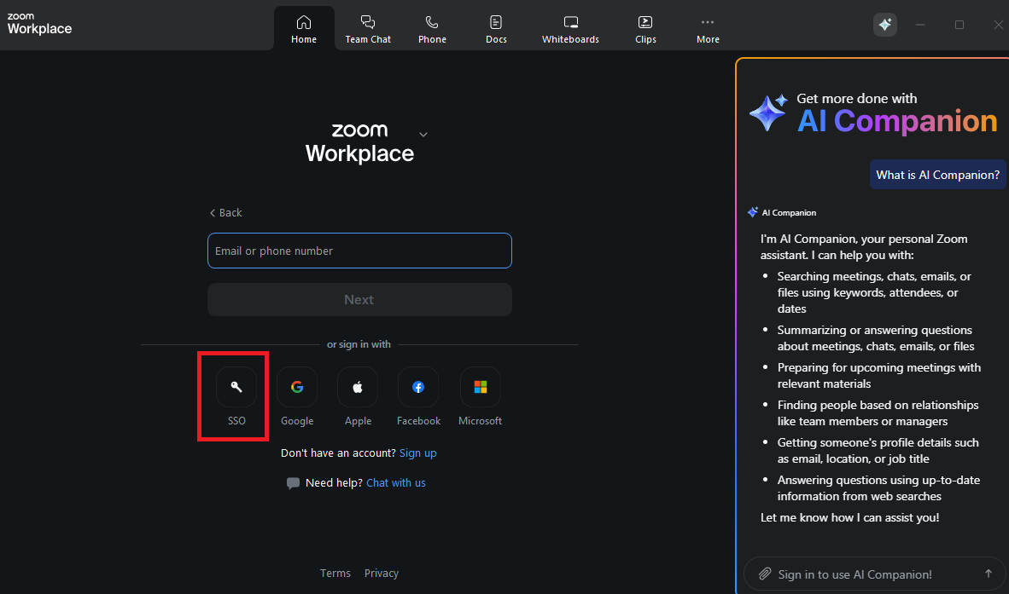
Task: Switch to the Team Chat tab
Action: click(x=368, y=29)
